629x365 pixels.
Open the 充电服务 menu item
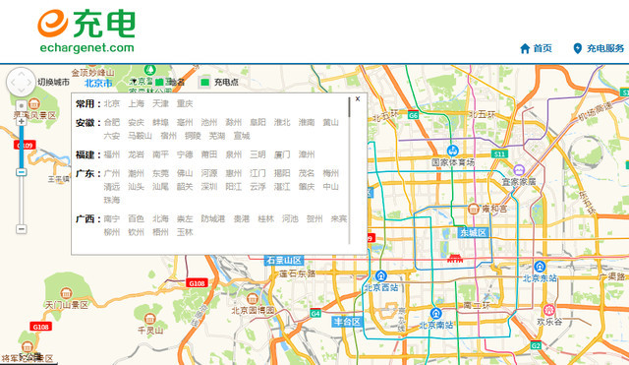pyautogui.click(x=599, y=48)
